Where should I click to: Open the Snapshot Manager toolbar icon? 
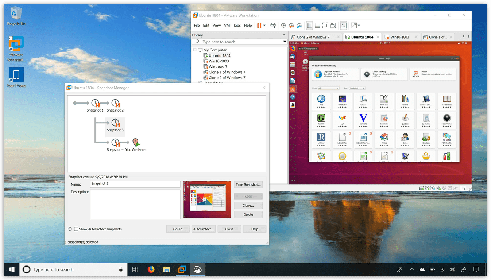[299, 25]
